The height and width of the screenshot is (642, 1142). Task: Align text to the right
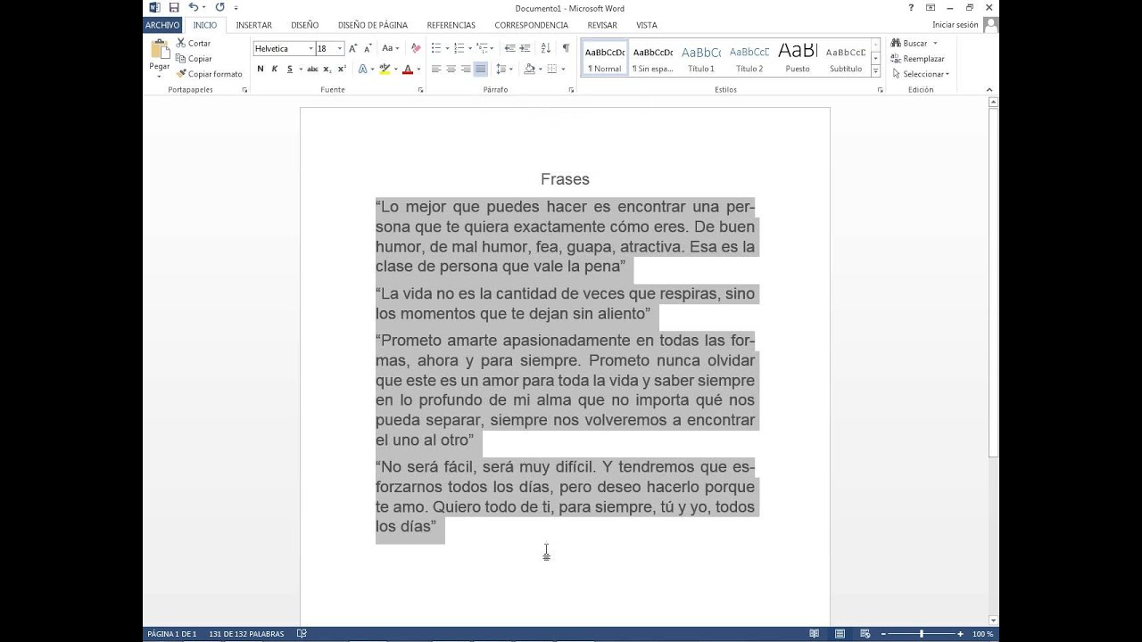[466, 69]
